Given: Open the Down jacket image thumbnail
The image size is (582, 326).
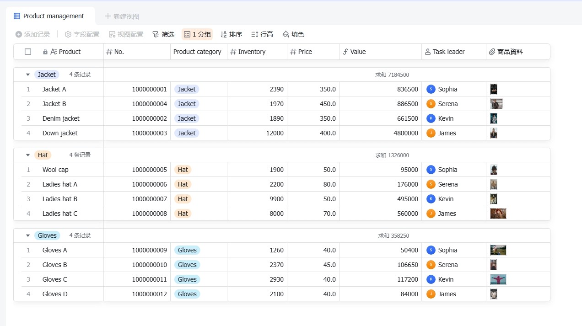Looking at the screenshot, I should tap(494, 133).
